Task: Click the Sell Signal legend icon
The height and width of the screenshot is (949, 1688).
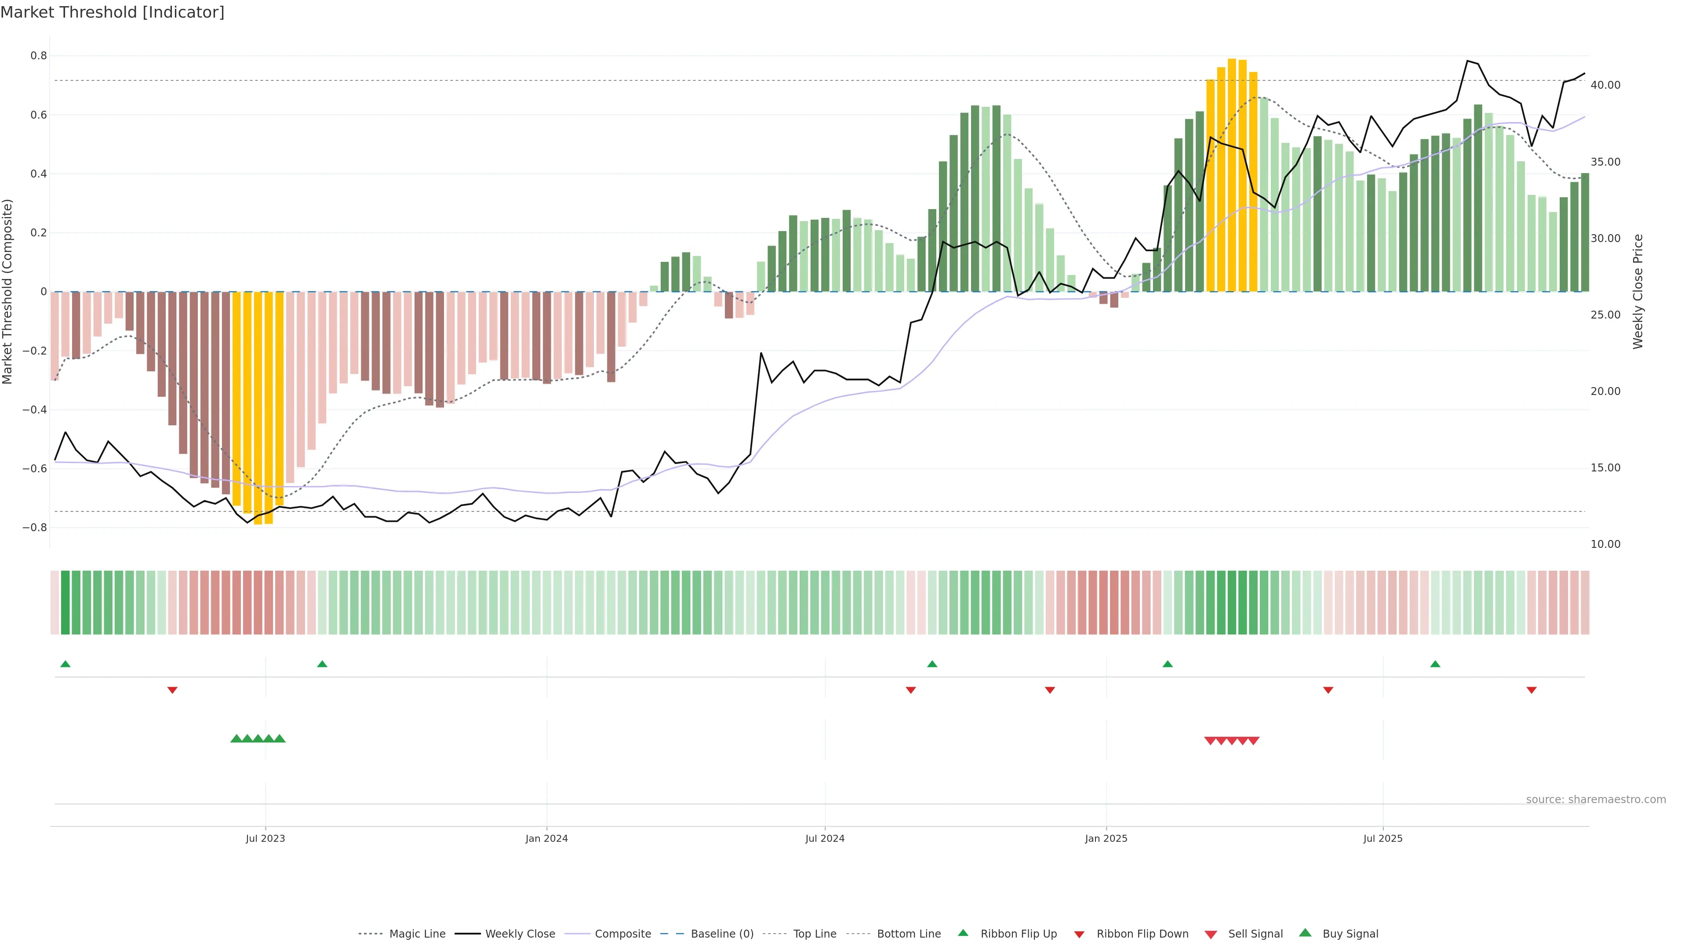Action: (1211, 935)
